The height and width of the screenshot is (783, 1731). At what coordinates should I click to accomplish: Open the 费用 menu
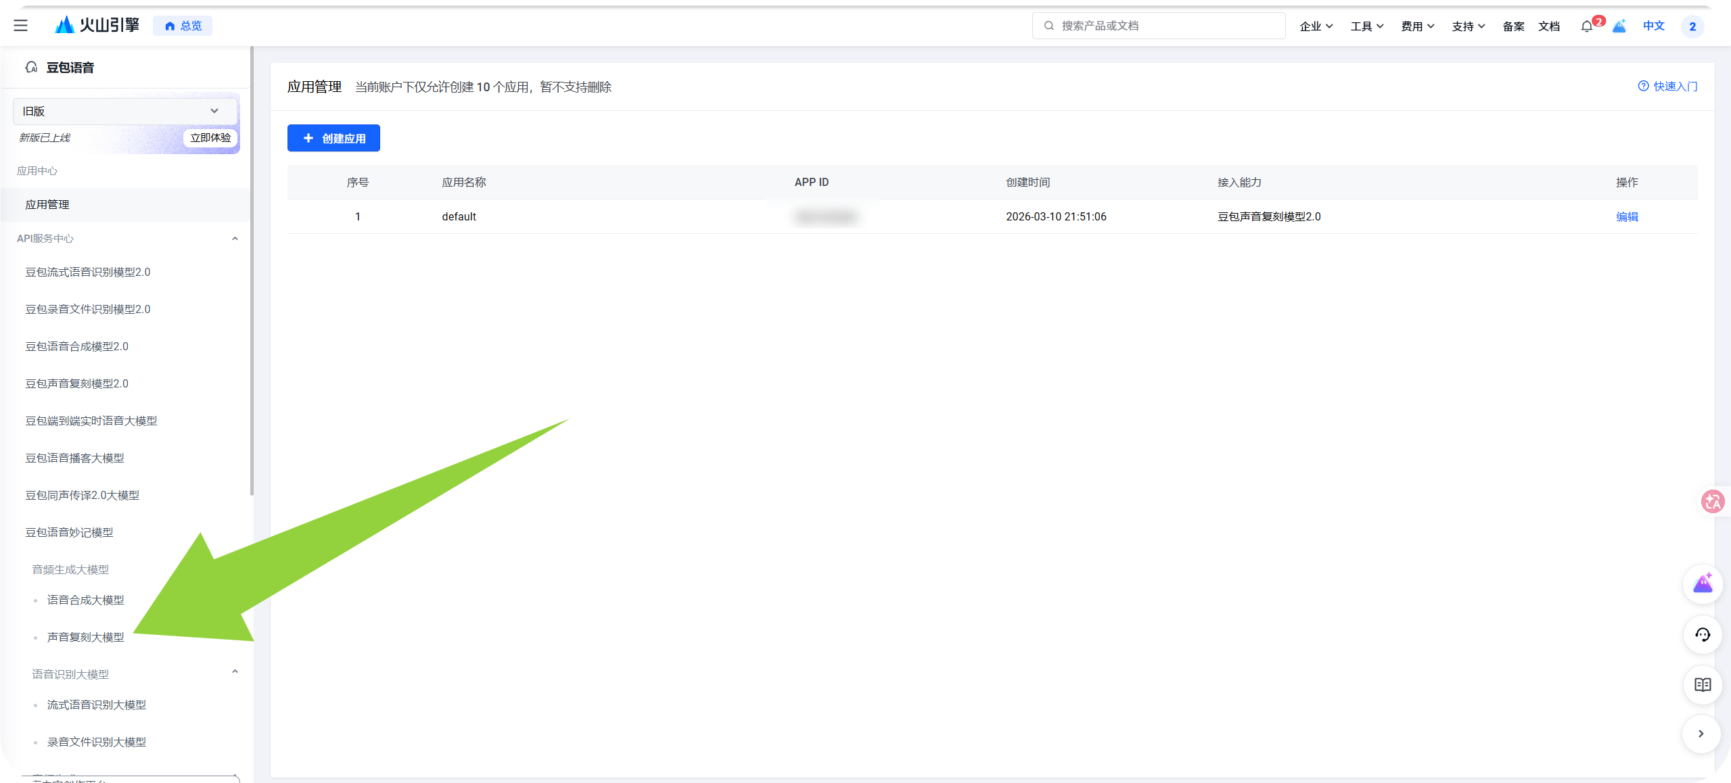[1418, 26]
